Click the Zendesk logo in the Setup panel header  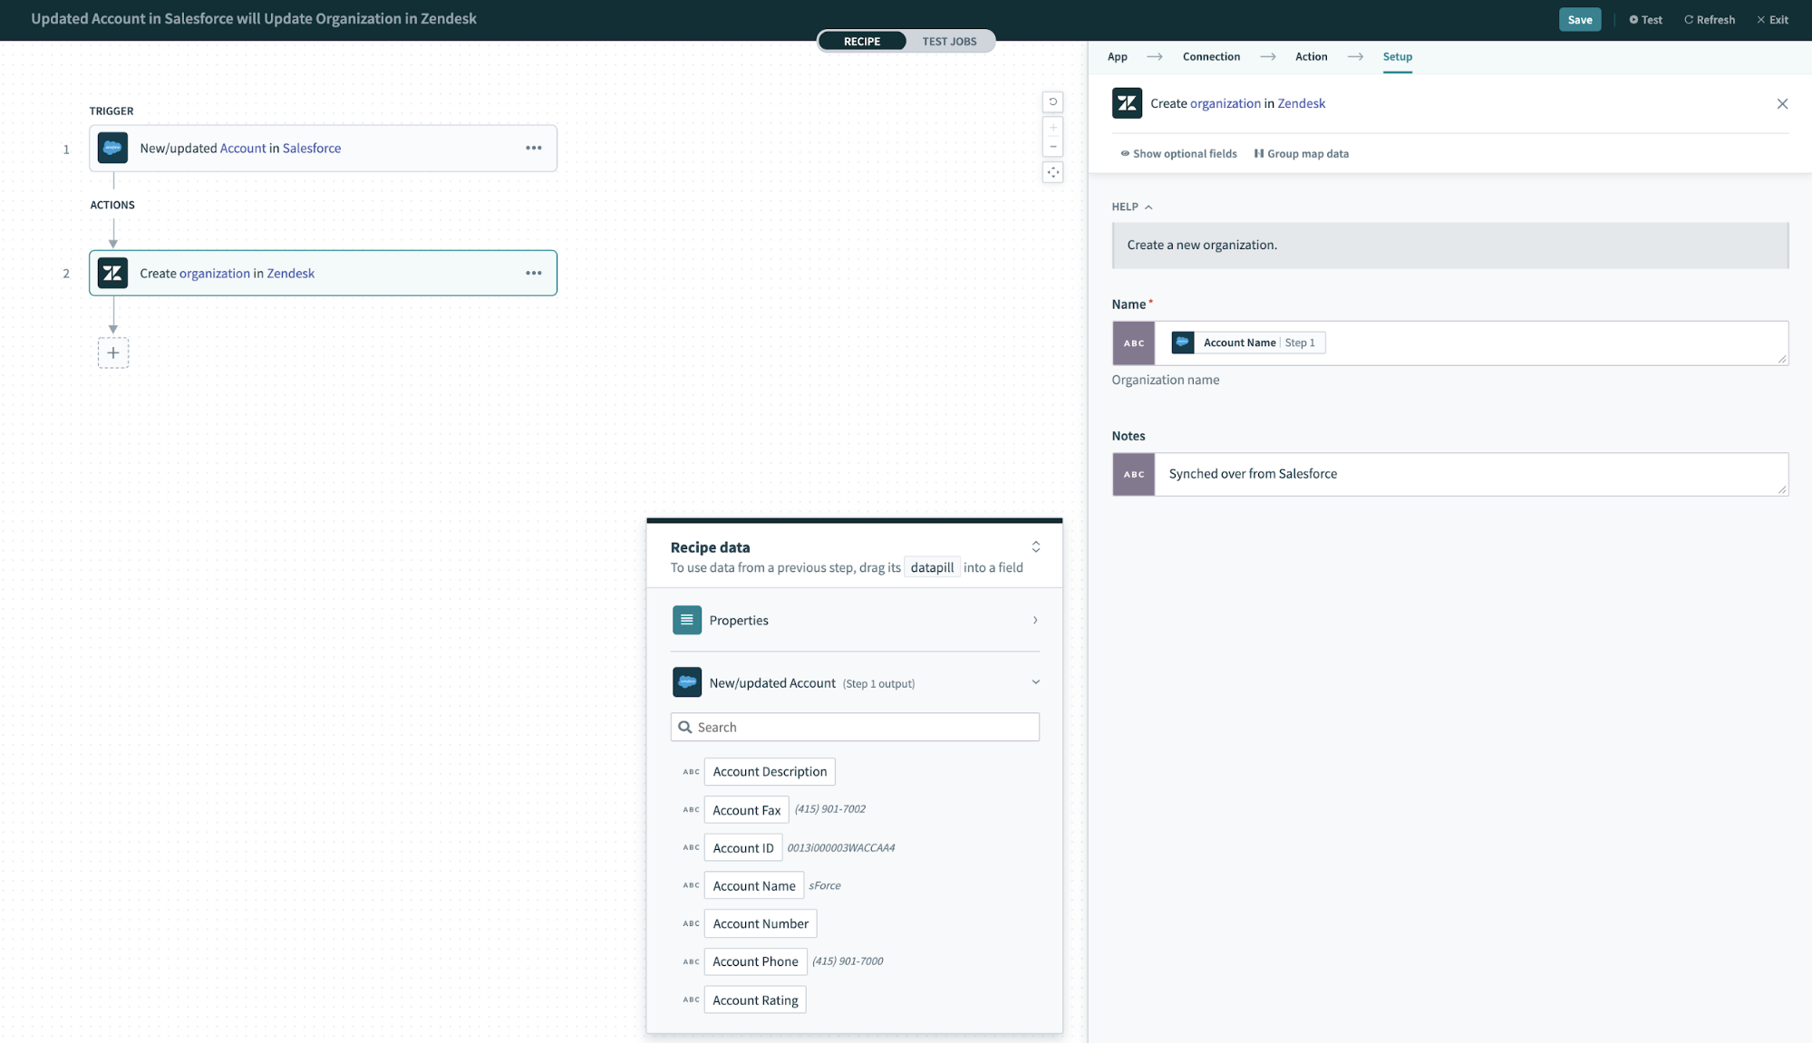click(x=1127, y=103)
